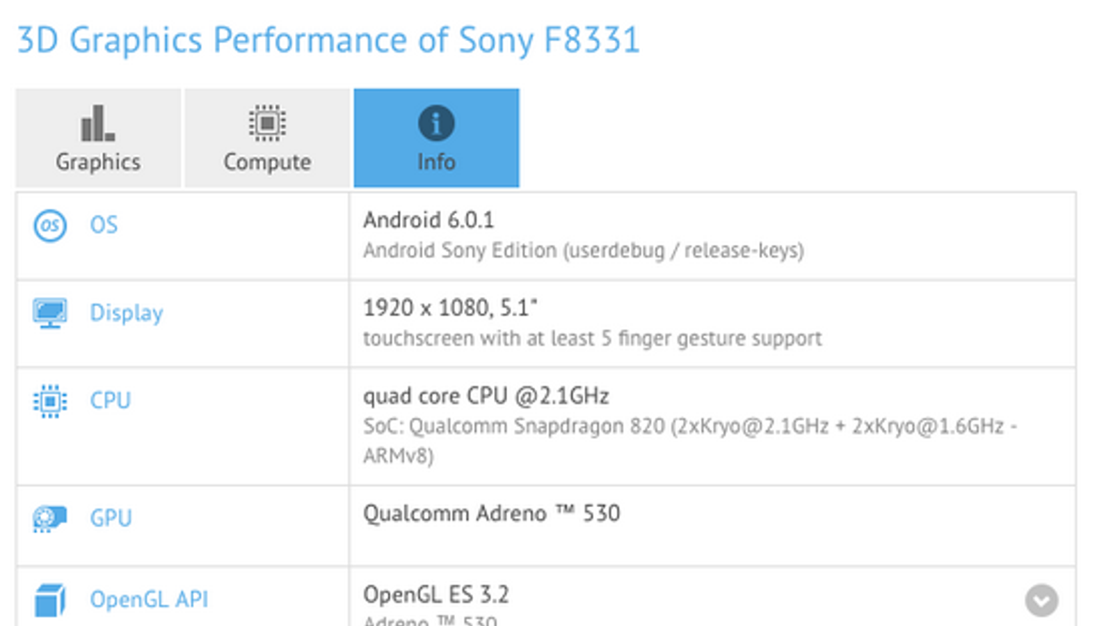Click the bar chart Graphics icon
The height and width of the screenshot is (626, 1113).
pyautogui.click(x=98, y=124)
